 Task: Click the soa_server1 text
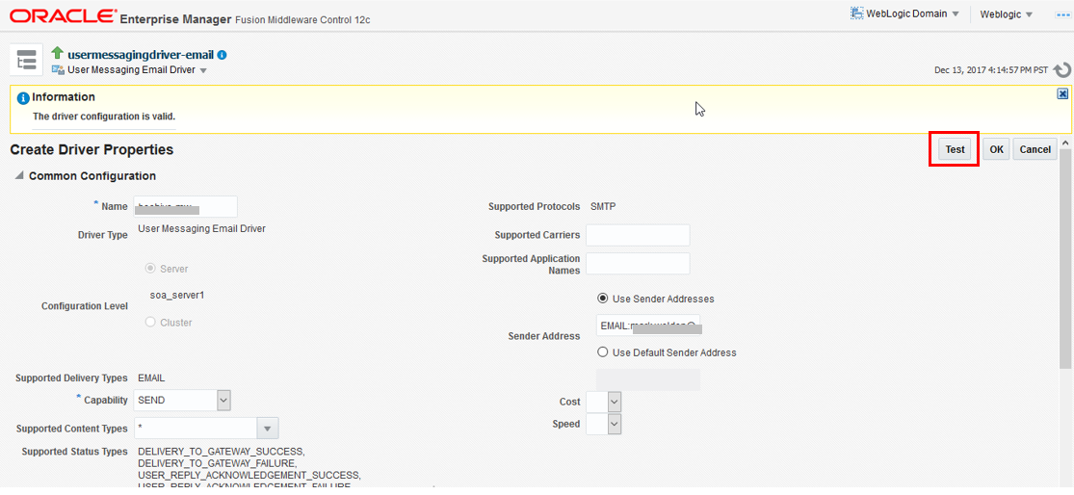tap(176, 295)
